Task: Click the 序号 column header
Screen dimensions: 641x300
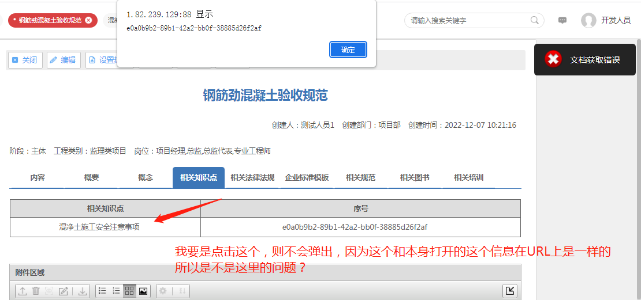Action: tap(360, 208)
